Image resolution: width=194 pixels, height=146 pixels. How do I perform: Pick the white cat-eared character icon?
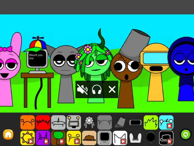(120, 138)
